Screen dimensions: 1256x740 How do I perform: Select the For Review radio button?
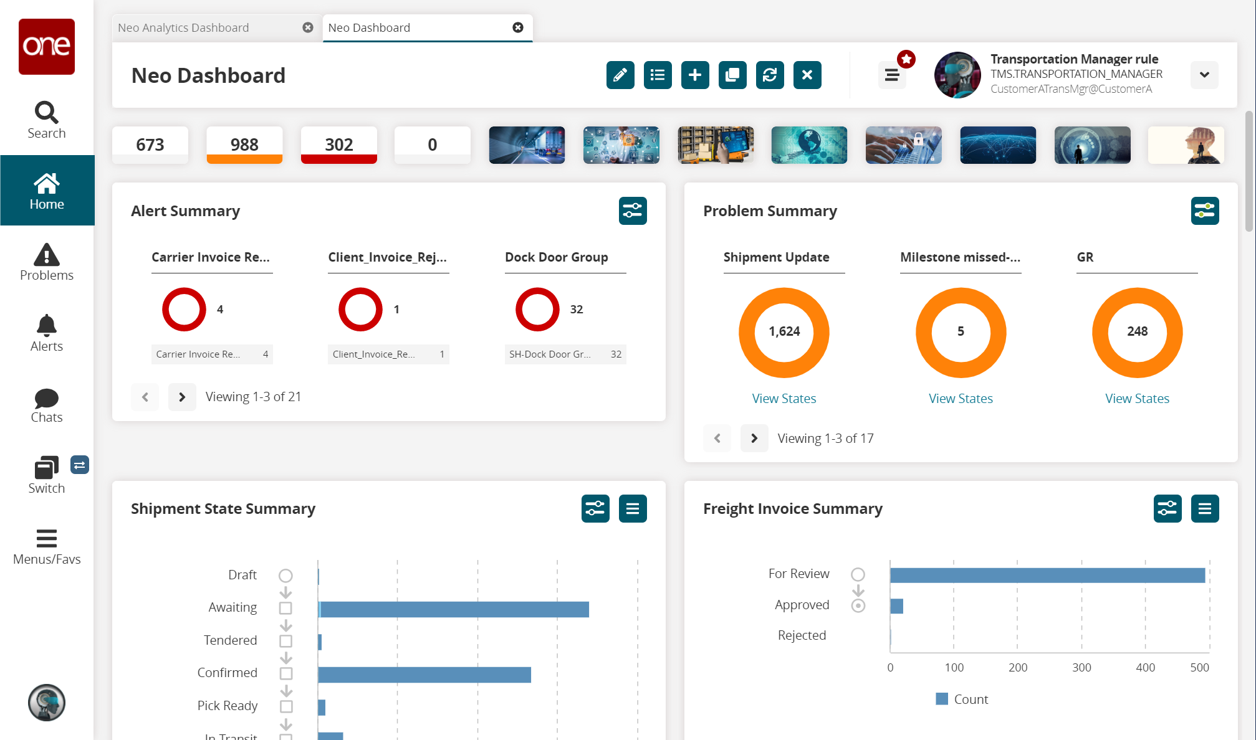click(x=858, y=574)
